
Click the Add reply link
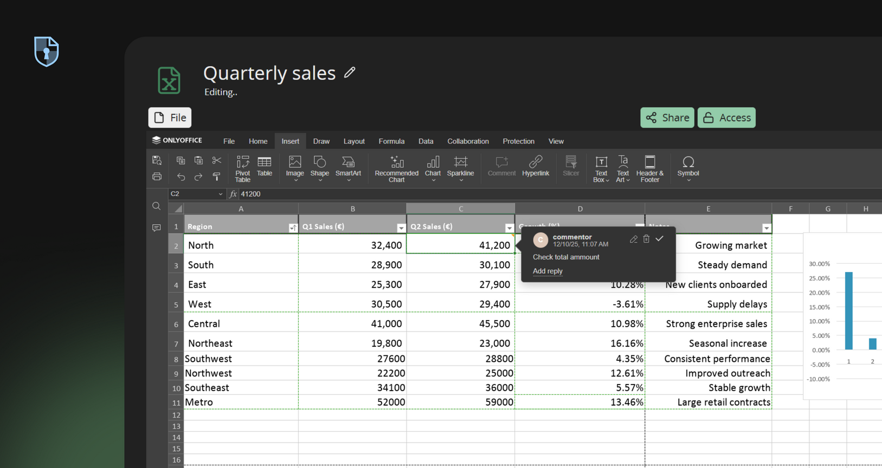point(548,271)
